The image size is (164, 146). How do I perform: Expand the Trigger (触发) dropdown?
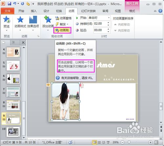point(62,24)
